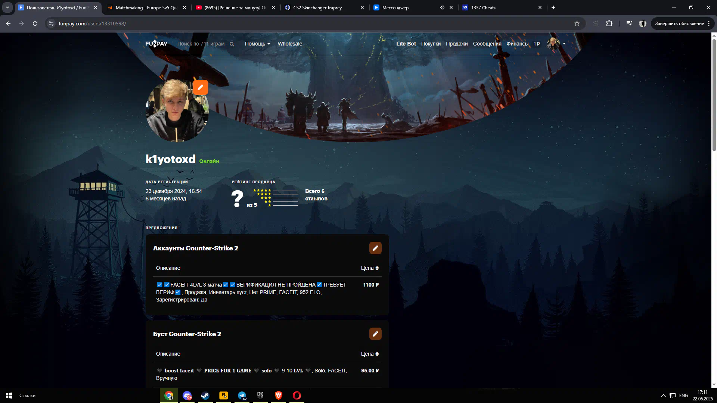Reload the page
This screenshot has height=403, width=717.
click(35, 24)
